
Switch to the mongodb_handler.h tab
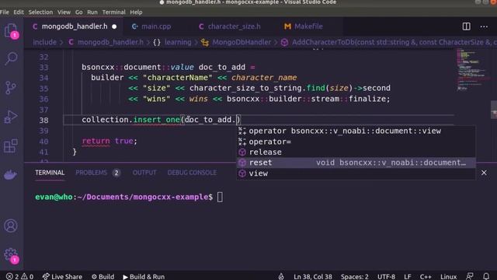click(x=75, y=26)
